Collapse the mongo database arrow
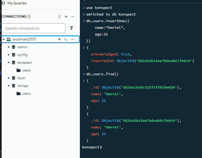This screenshot has height=158, width=202. click(9, 86)
